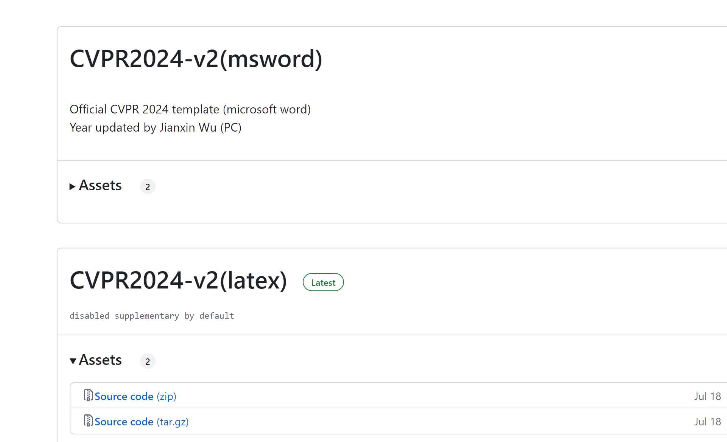Download the Source code (zip) link

point(135,396)
